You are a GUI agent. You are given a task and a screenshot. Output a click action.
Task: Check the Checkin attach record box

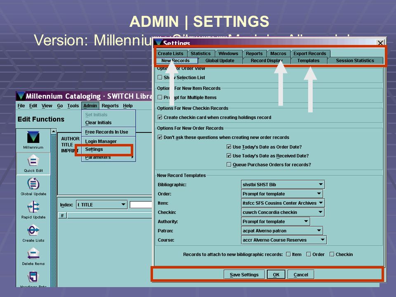click(332, 255)
